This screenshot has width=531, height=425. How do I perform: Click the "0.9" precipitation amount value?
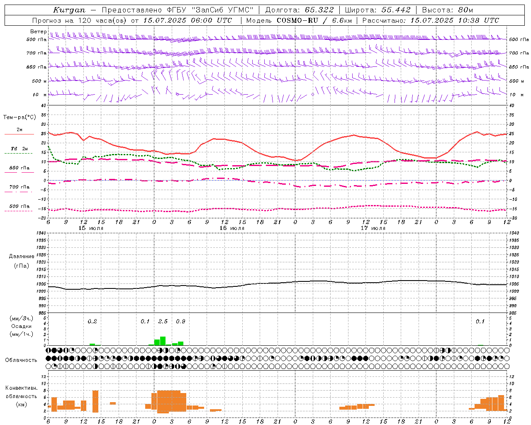click(180, 322)
